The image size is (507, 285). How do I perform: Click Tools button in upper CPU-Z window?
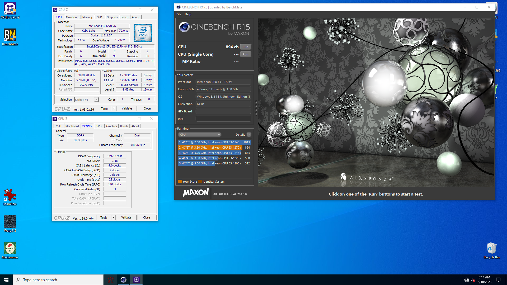[x=104, y=108]
